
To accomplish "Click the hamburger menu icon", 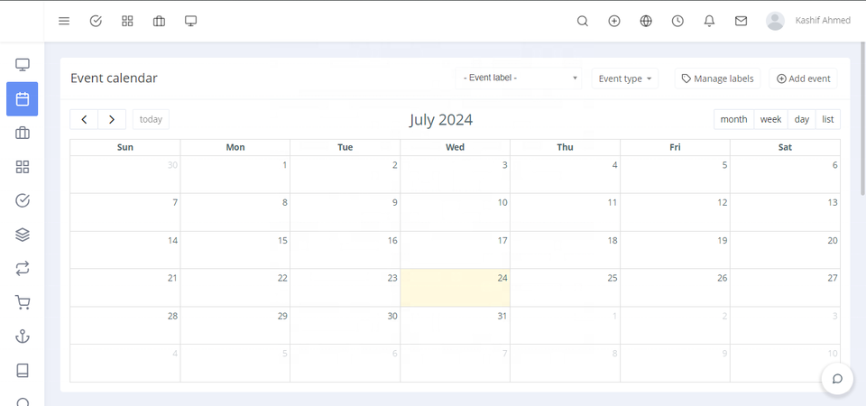I will 64,21.
